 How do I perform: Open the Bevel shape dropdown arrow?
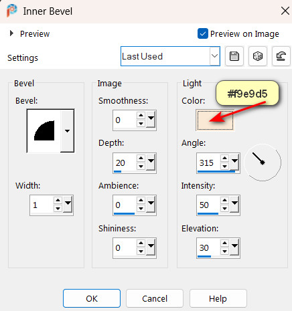tap(67, 131)
